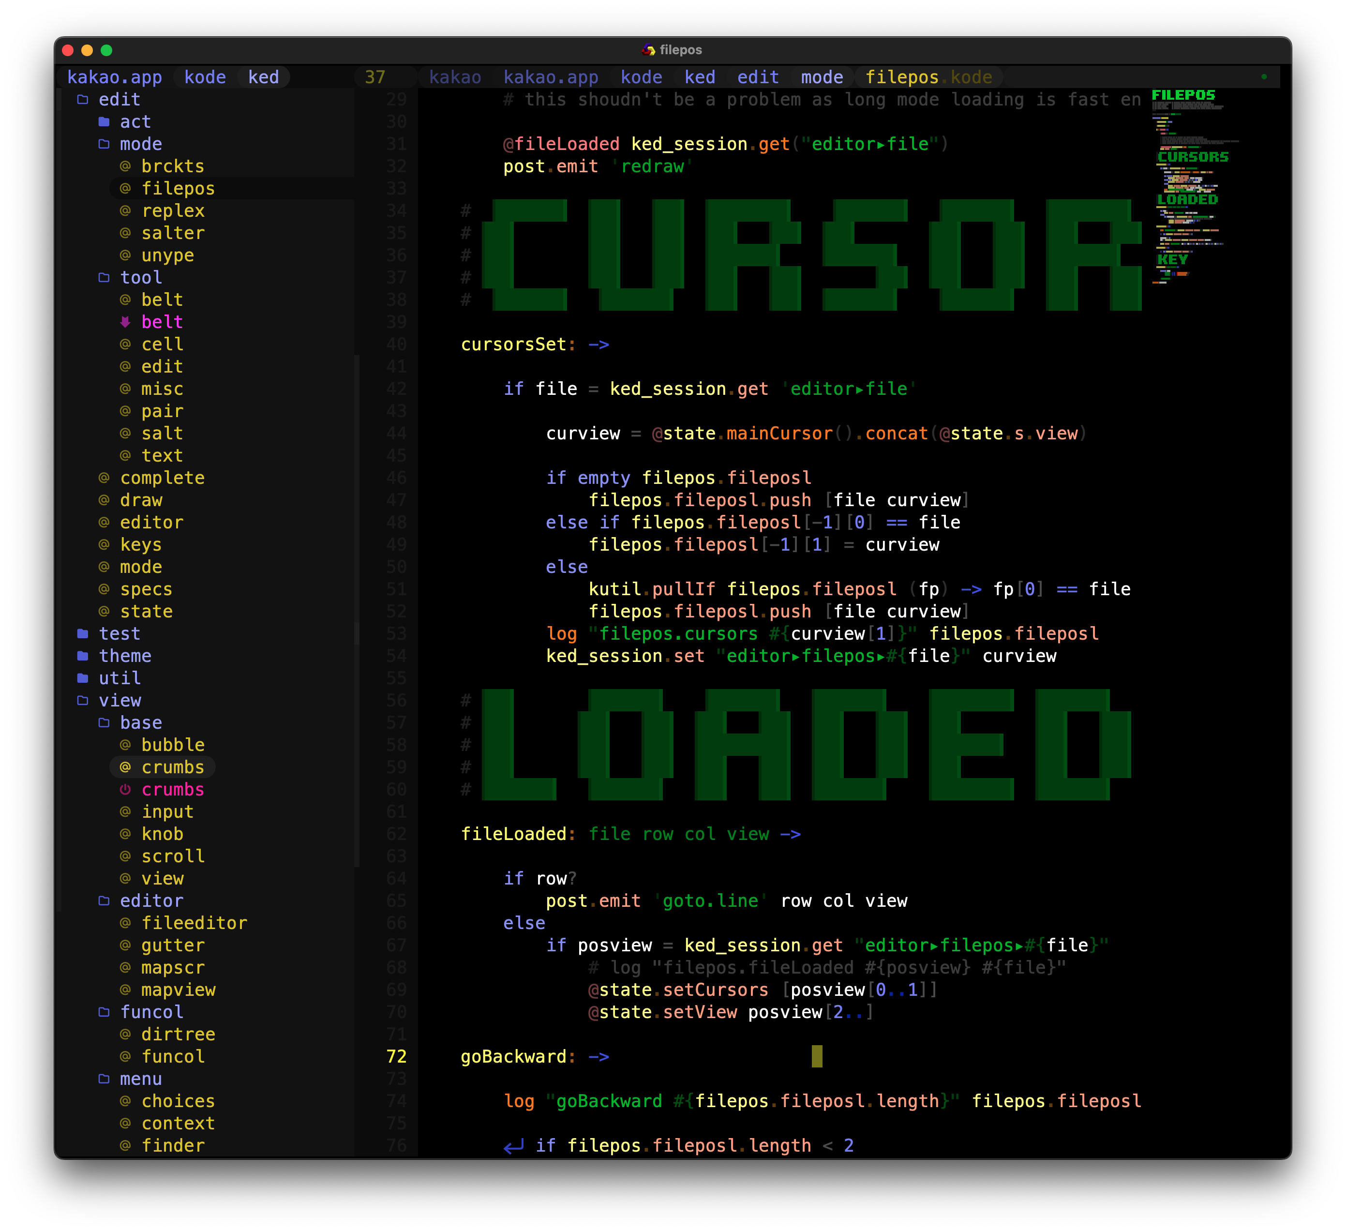Click the pink arrow icon beside belt
The image size is (1346, 1231).
point(125,322)
